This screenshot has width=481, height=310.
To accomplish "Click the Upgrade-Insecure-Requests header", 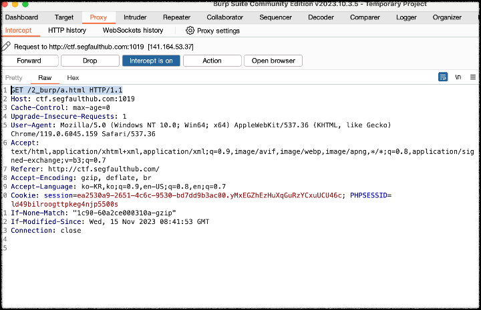I will (69, 116).
